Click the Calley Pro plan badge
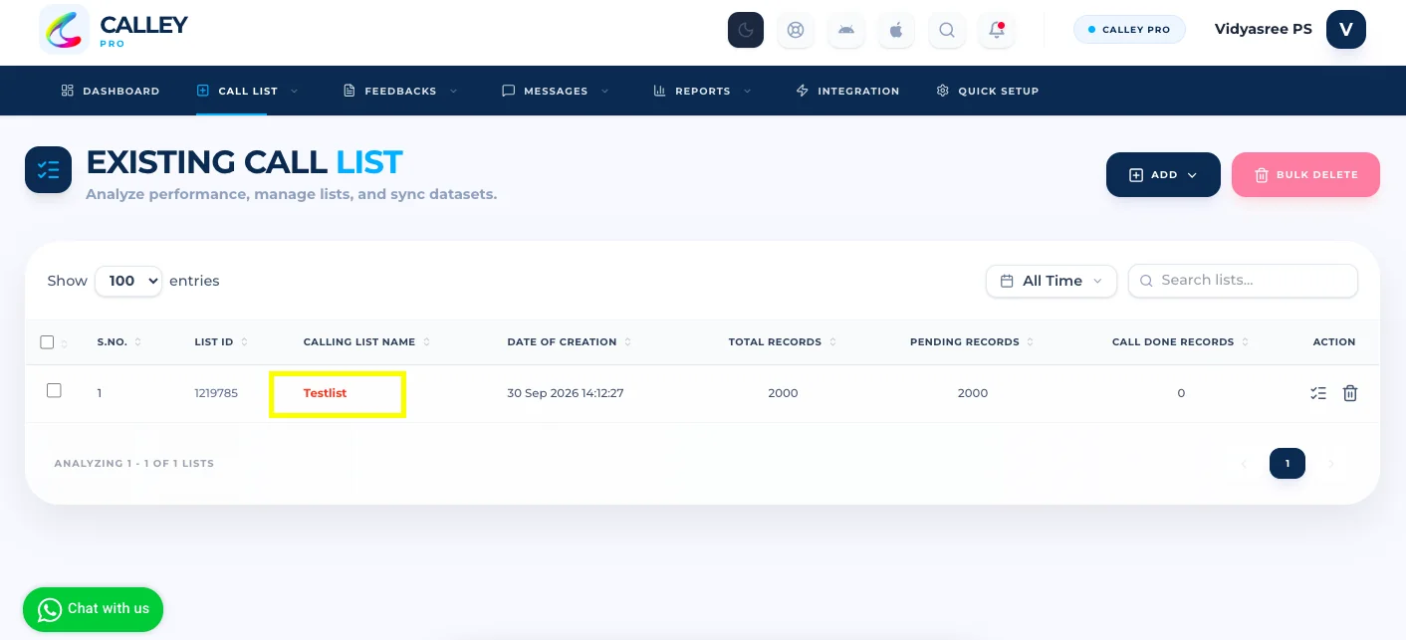 [x=1129, y=30]
